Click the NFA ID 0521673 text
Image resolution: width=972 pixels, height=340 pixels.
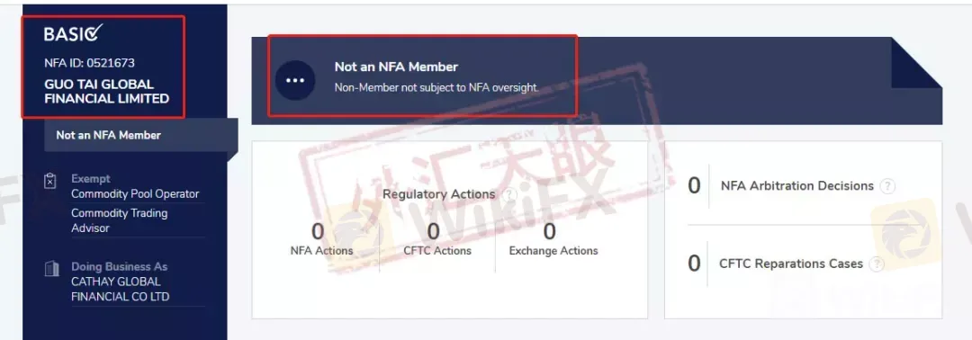(x=89, y=63)
